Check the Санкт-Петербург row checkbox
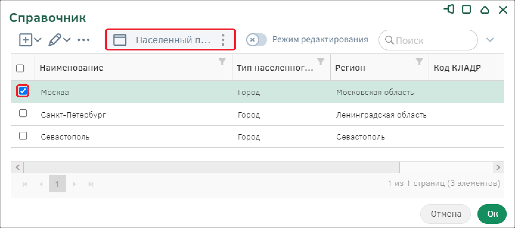This screenshot has height=228, width=515. click(23, 113)
